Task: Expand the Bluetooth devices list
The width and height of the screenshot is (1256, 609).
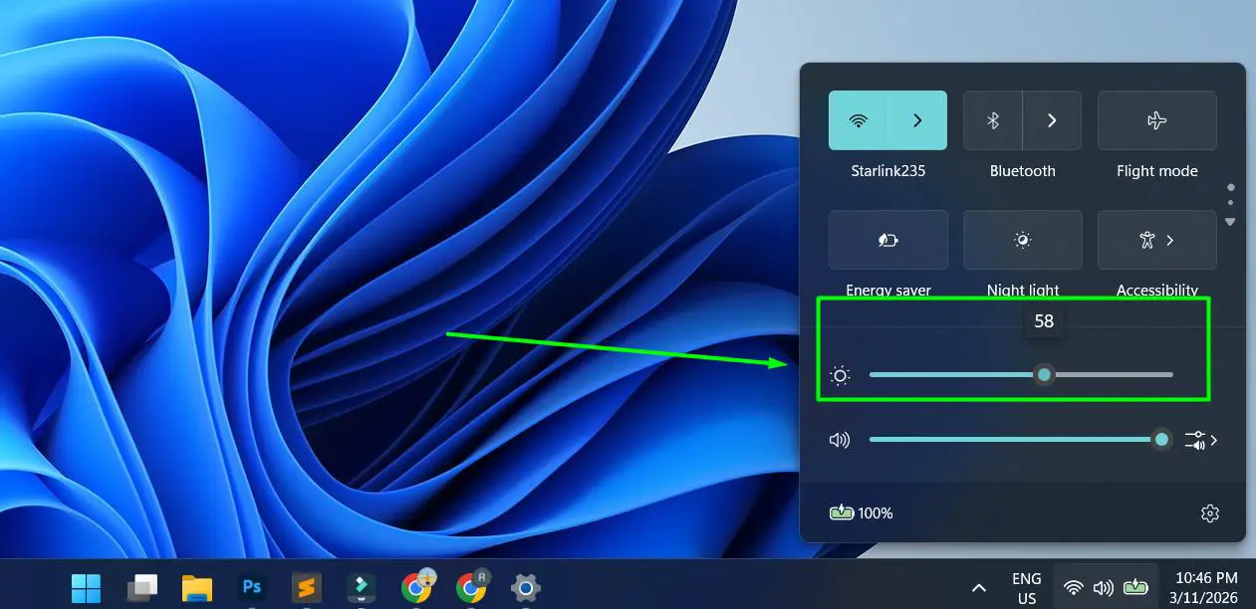Action: (1053, 119)
